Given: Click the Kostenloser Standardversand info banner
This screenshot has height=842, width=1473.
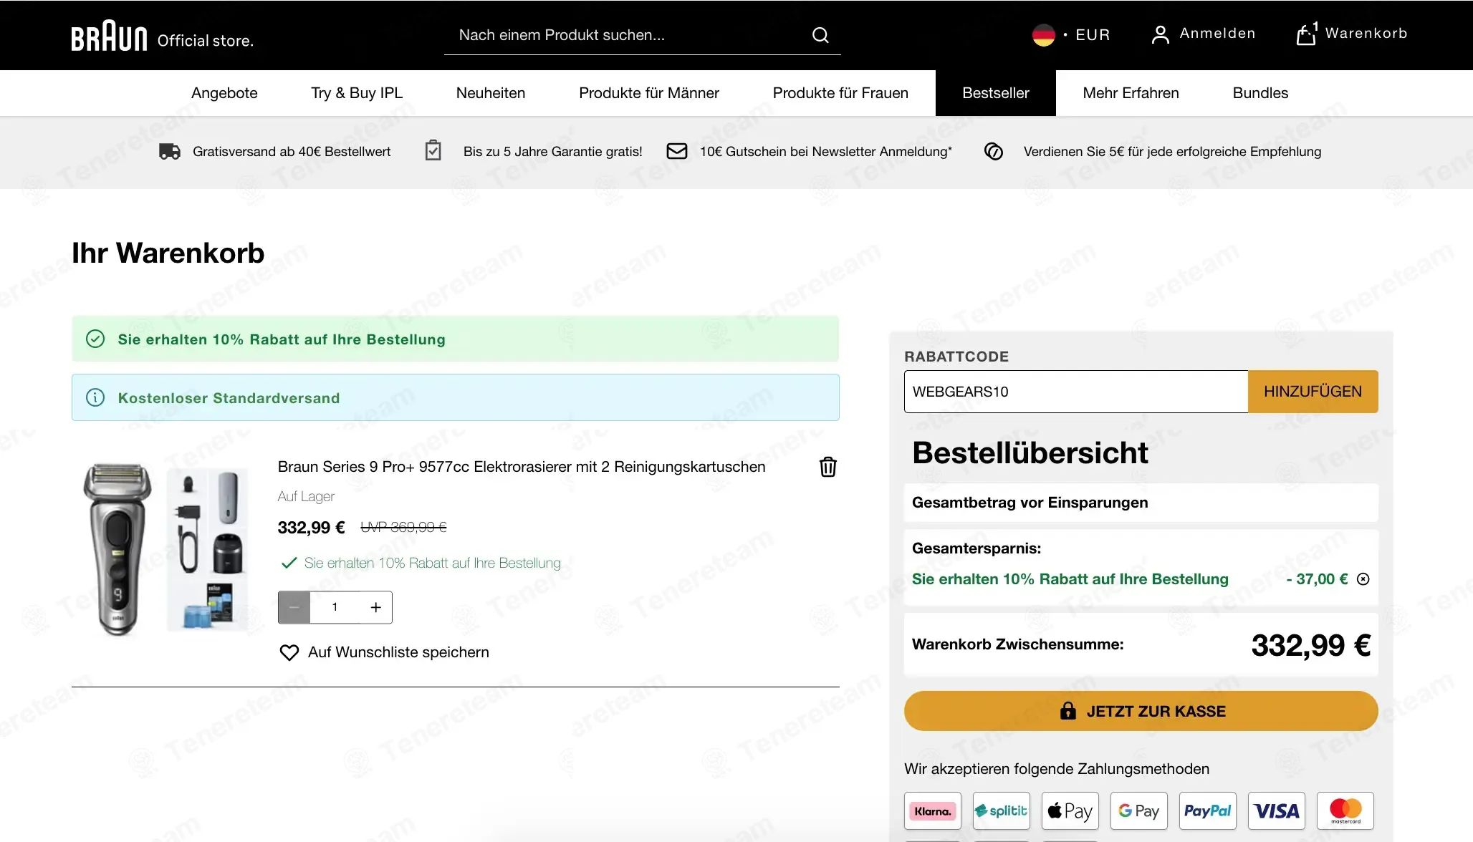Looking at the screenshot, I should pos(455,397).
